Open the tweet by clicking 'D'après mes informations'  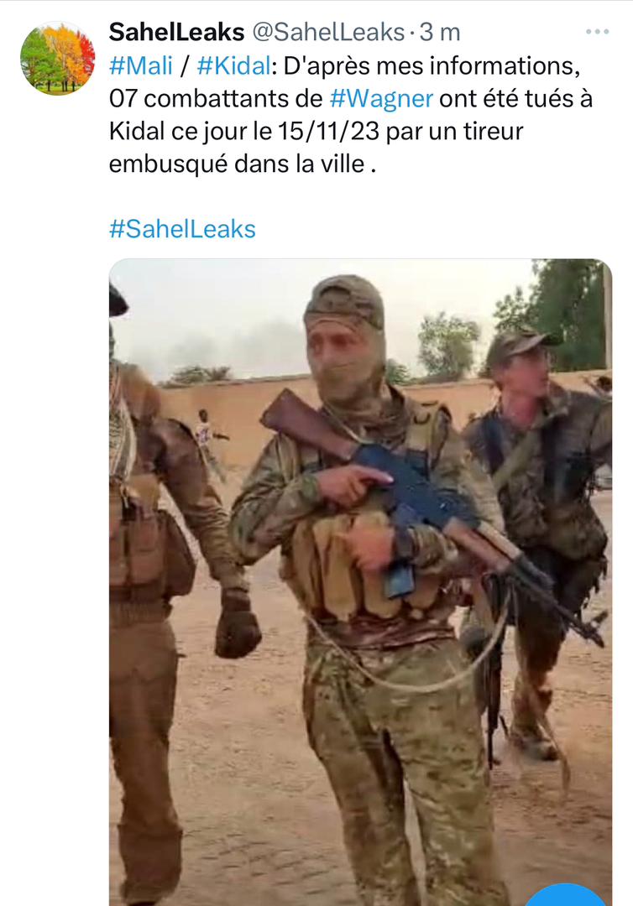click(432, 65)
